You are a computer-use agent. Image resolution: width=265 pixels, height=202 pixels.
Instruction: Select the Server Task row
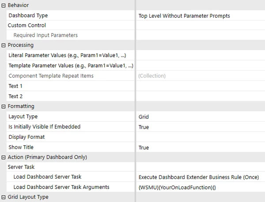click(71, 167)
